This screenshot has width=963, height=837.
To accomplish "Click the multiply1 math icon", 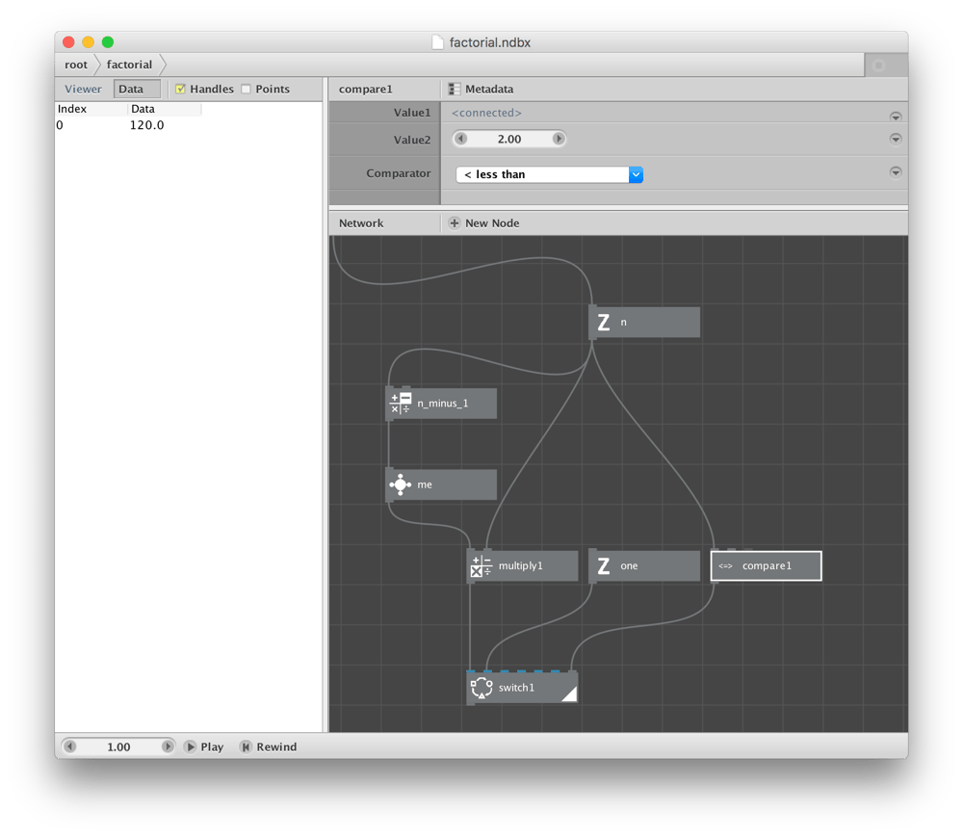I will click(x=481, y=566).
